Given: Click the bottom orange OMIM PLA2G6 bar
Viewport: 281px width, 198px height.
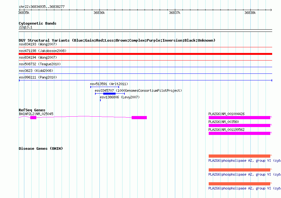Looking at the screenshot, I should click(239, 184).
